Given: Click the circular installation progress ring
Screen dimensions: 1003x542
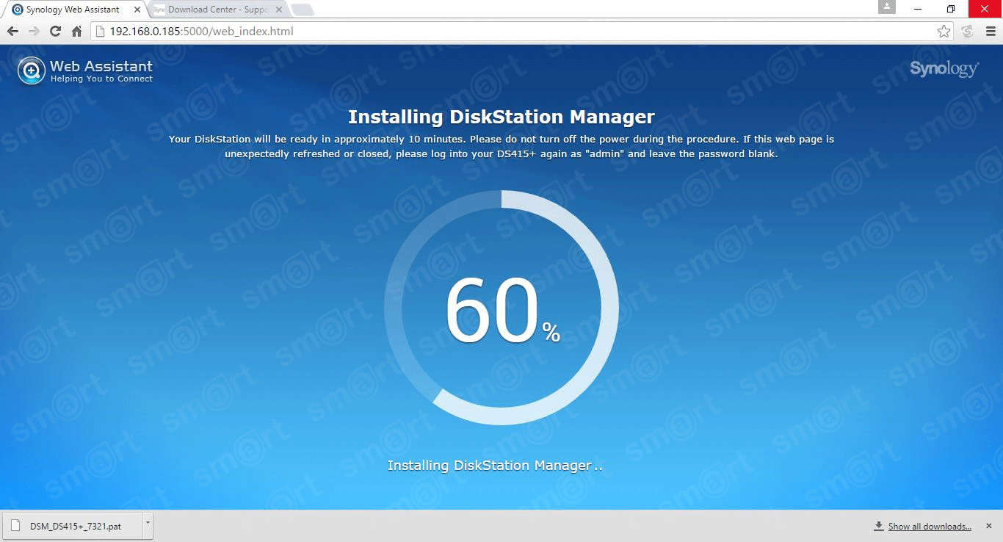Looking at the screenshot, I should click(x=501, y=308).
